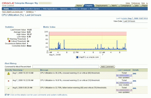Click the blue stapl51 legend marker
The width and height of the screenshot is (151, 98).
77,57
